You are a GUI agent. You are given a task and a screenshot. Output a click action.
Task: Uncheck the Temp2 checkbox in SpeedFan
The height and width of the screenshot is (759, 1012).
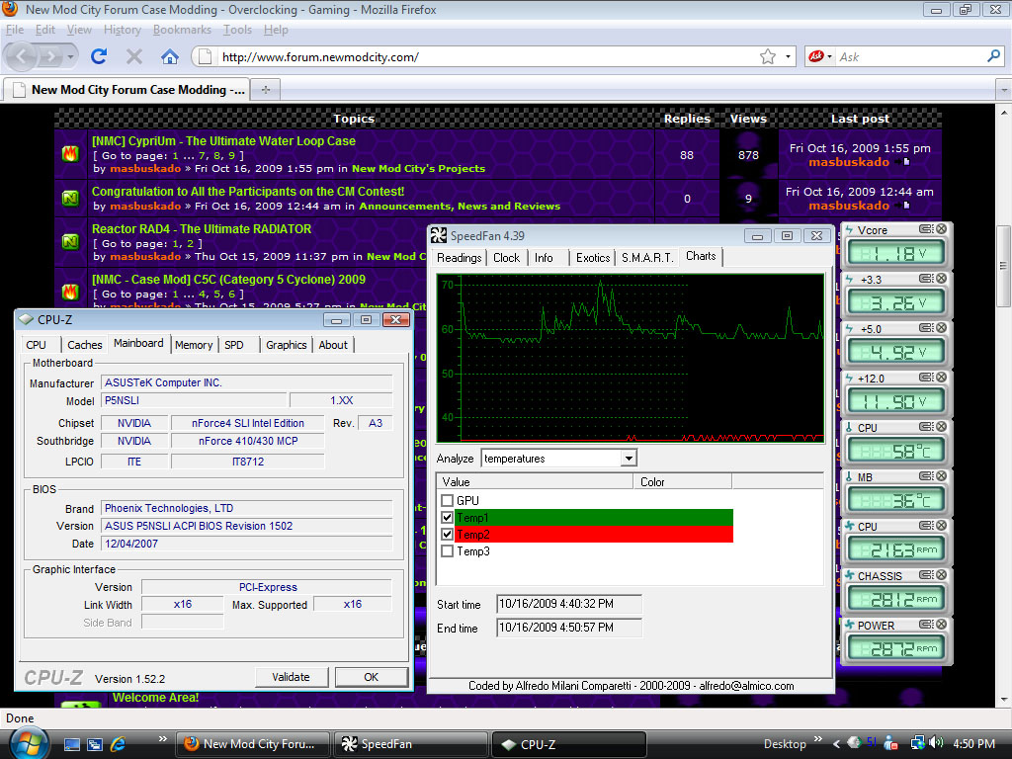point(448,534)
